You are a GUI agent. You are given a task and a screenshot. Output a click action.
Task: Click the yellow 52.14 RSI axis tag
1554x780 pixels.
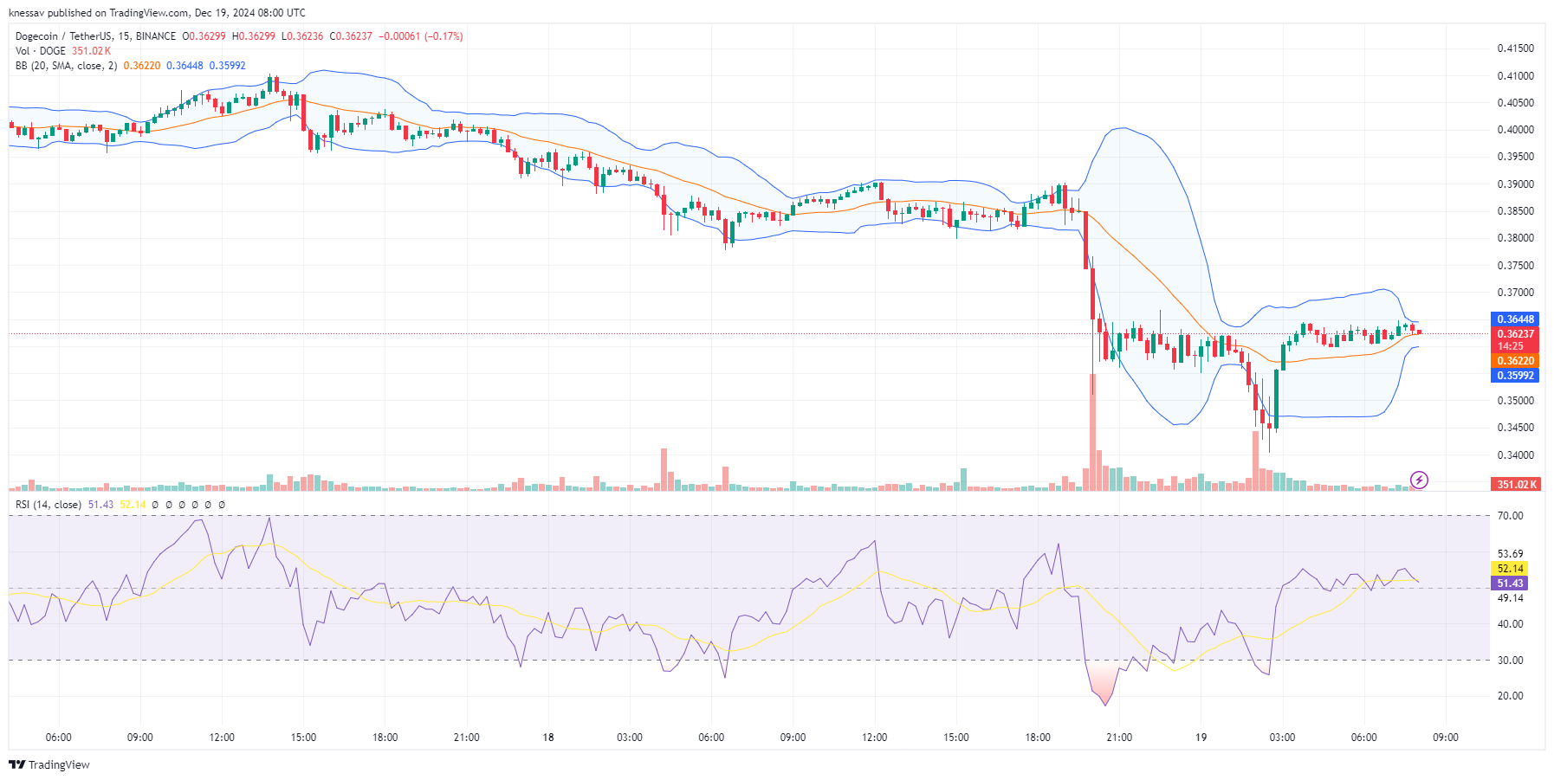coord(1510,569)
